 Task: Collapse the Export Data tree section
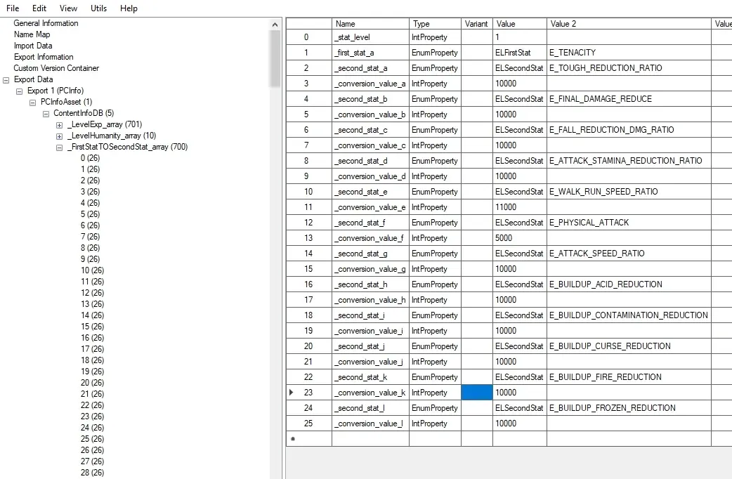point(6,79)
